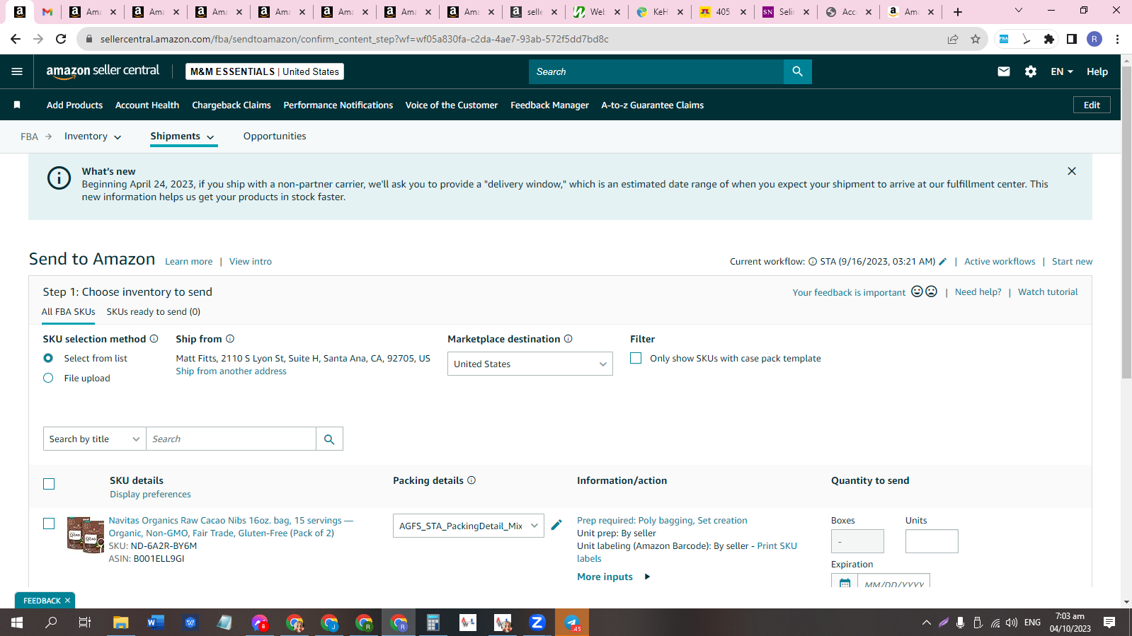Expand the Inventory dropdown menu
Image resolution: width=1132 pixels, height=636 pixels.
click(93, 137)
